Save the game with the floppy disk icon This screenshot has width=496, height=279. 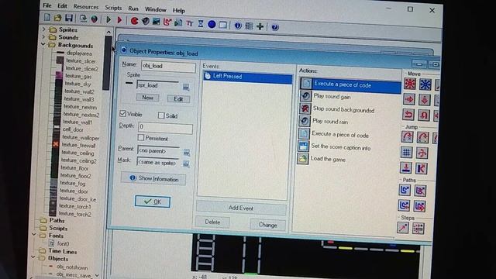pyautogui.click(x=69, y=18)
